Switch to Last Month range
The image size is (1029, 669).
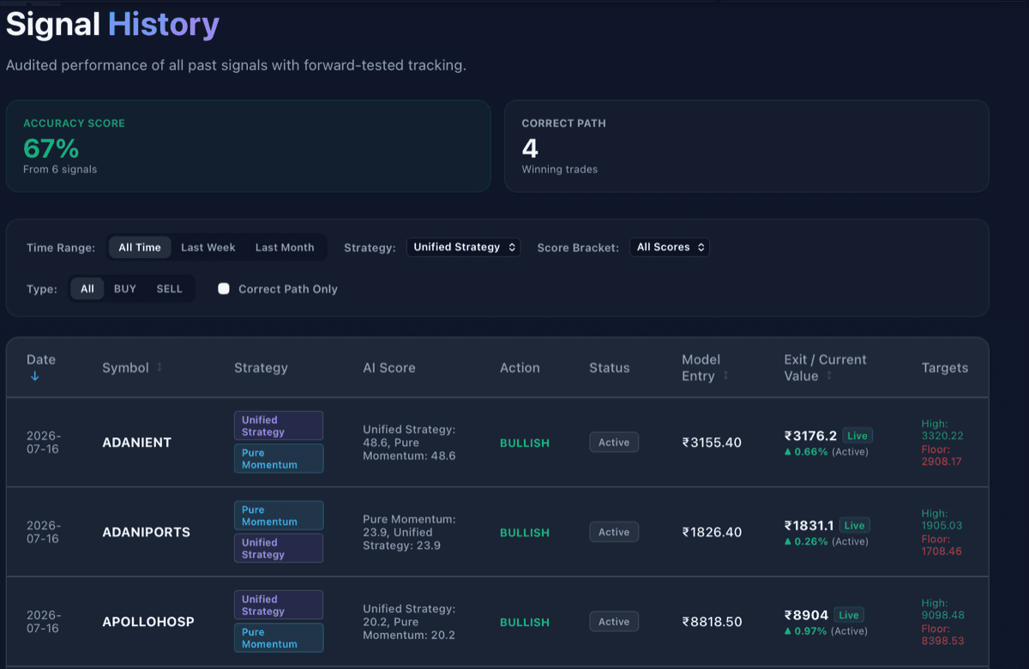click(285, 247)
